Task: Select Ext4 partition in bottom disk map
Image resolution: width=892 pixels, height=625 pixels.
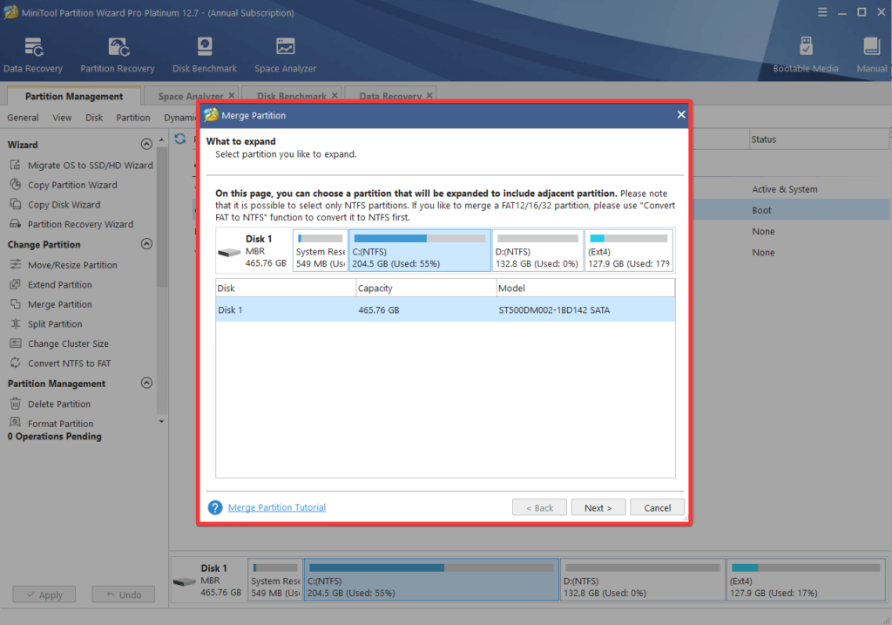Action: (x=806, y=580)
